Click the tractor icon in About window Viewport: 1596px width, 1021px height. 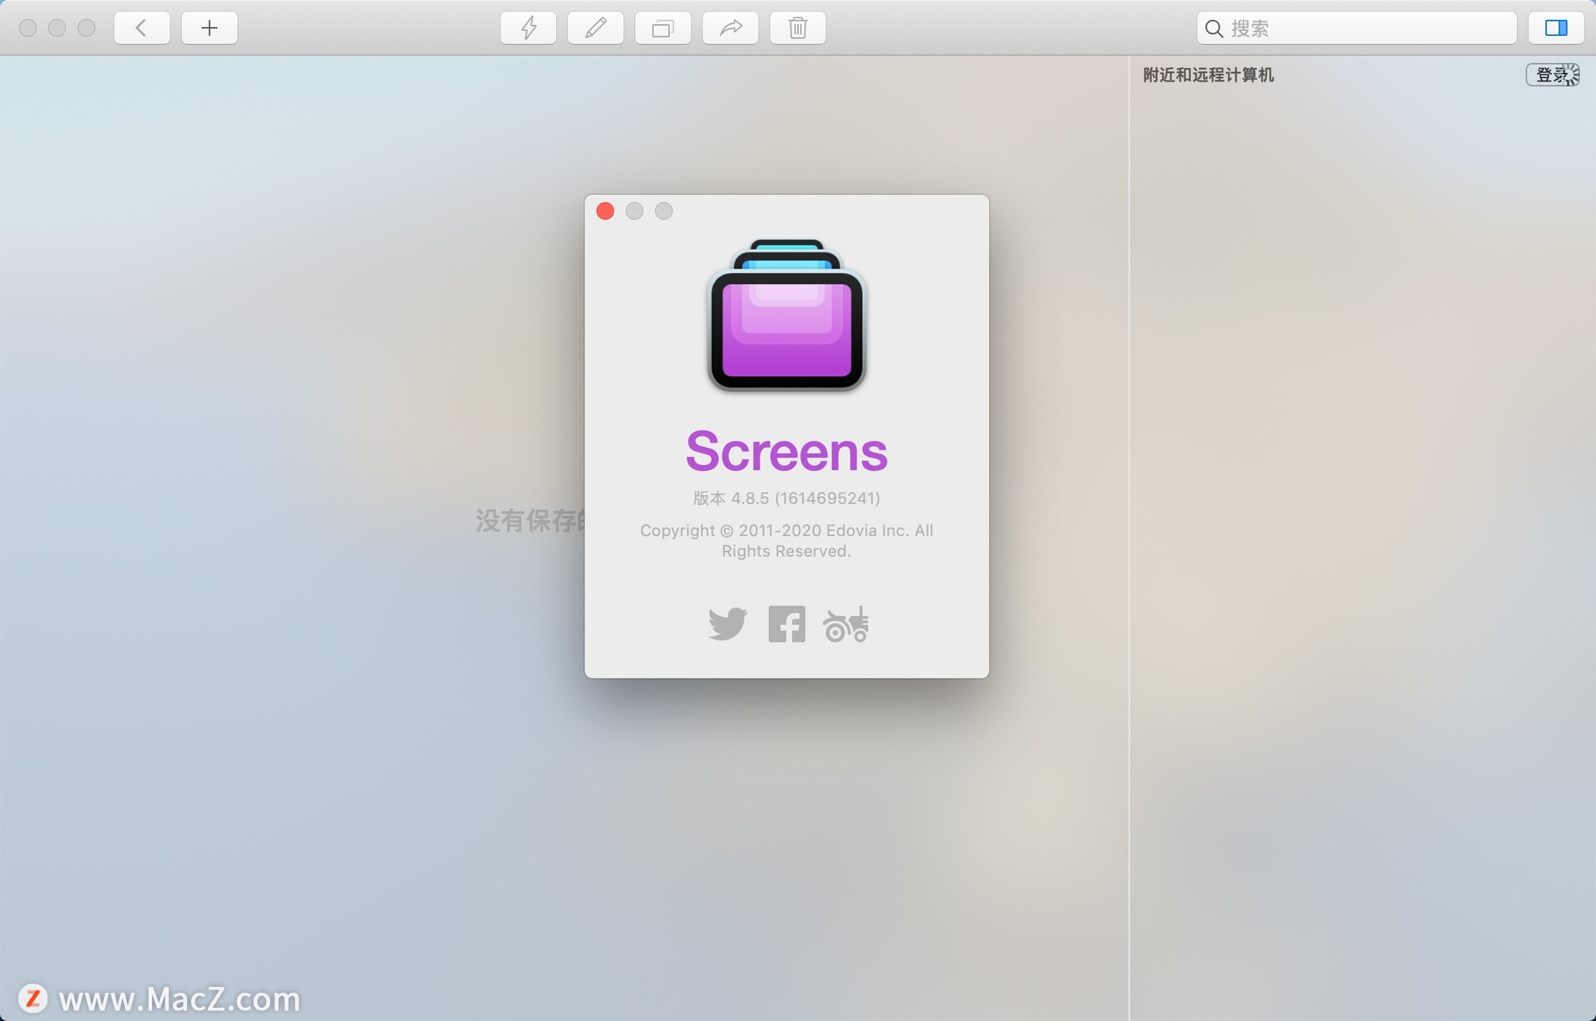846,624
